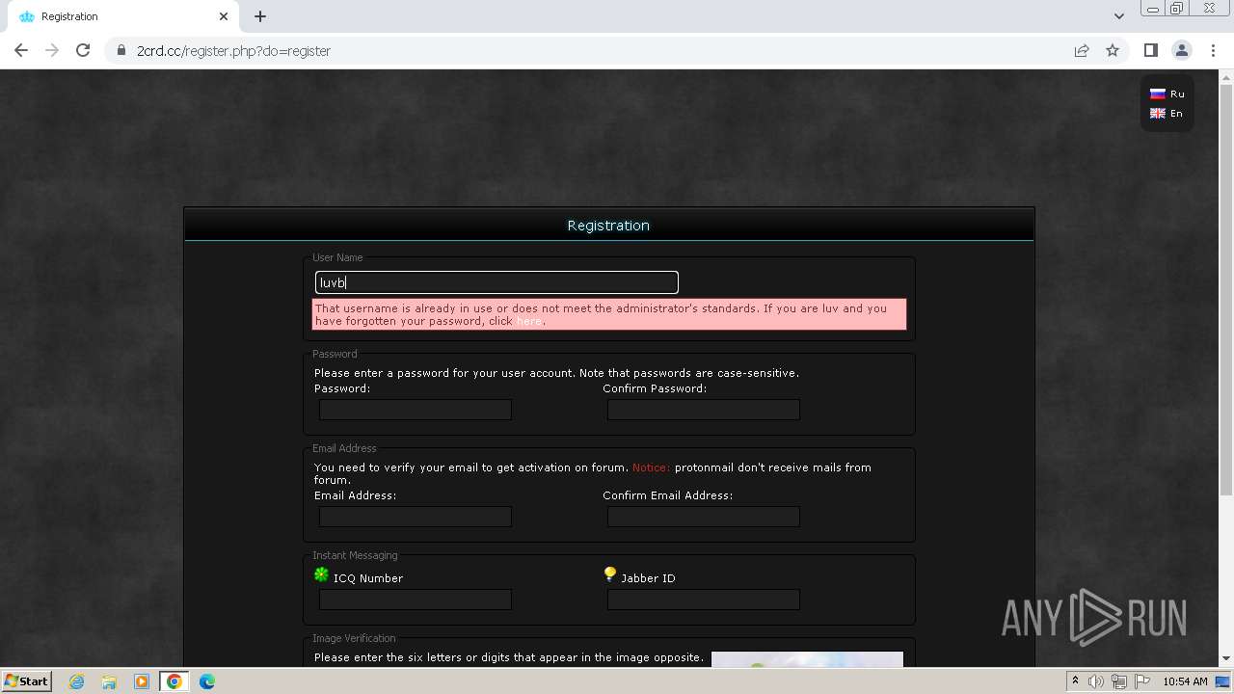Launch Internet Explorer from taskbar
This screenshot has width=1234, height=694.
click(x=76, y=681)
